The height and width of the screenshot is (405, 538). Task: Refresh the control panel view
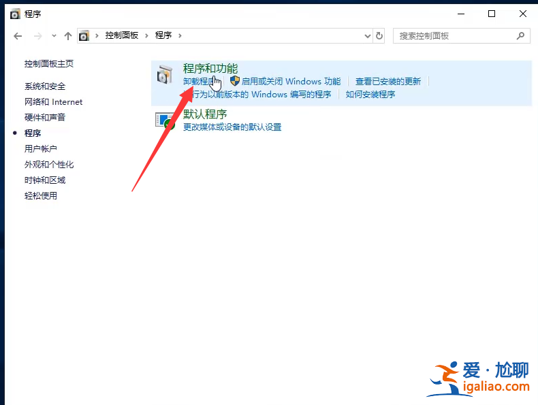tap(379, 35)
